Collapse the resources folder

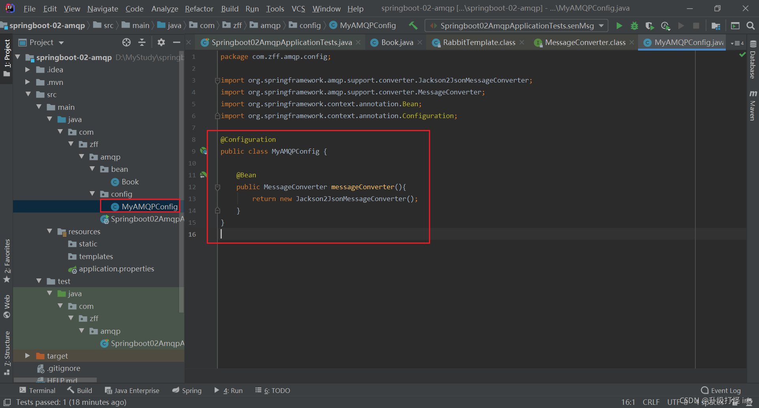click(x=50, y=231)
